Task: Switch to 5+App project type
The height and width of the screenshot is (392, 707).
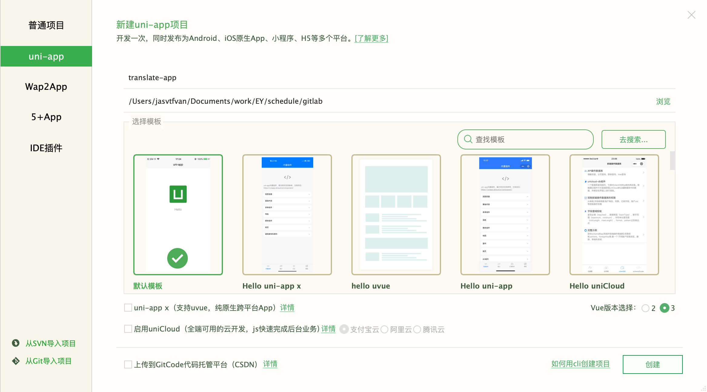Action: click(x=46, y=117)
